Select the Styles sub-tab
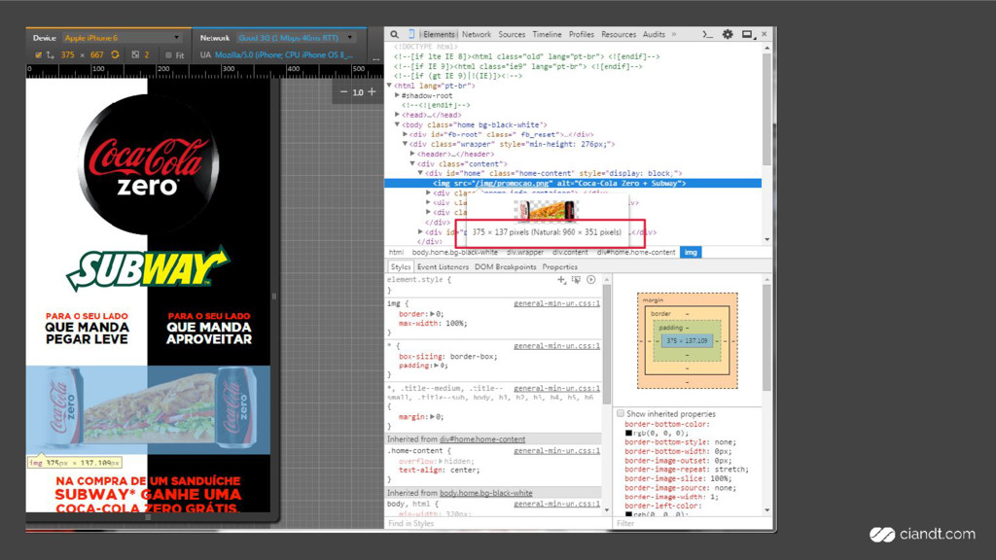This screenshot has height=560, width=996. click(400, 266)
